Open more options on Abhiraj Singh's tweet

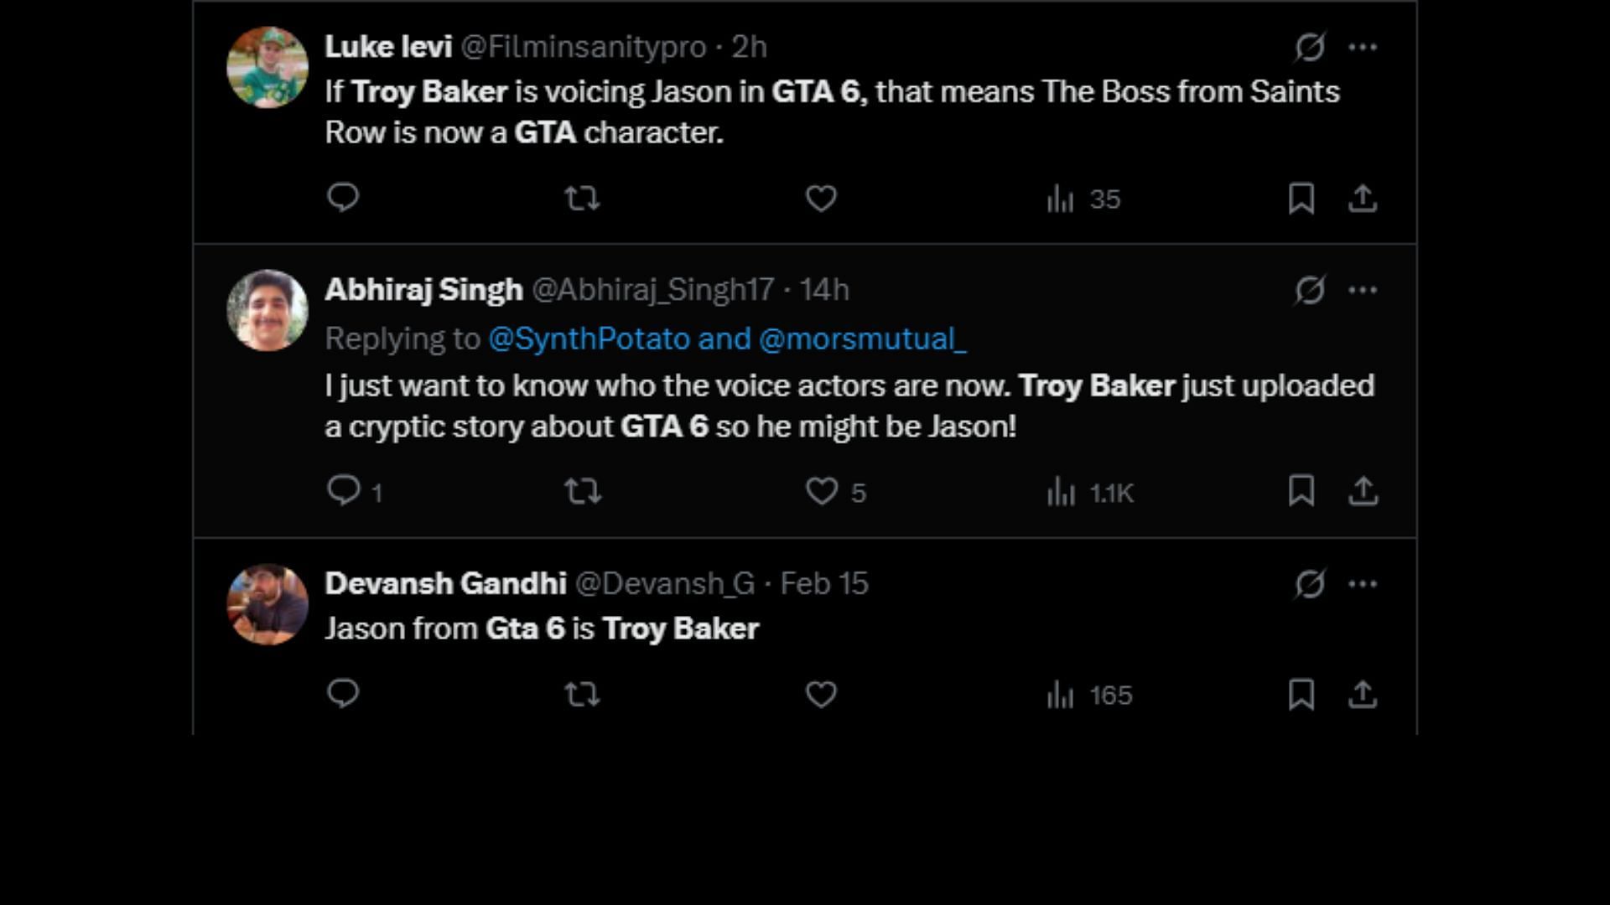click(1363, 290)
